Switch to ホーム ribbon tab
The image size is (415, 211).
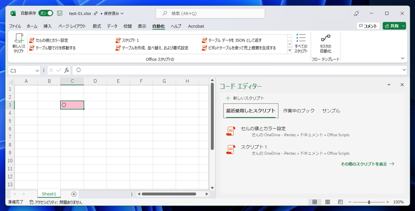pos(32,26)
